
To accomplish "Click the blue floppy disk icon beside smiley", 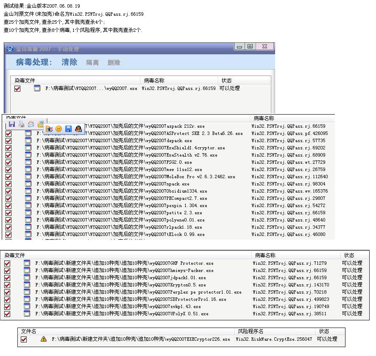I will coord(68,129).
